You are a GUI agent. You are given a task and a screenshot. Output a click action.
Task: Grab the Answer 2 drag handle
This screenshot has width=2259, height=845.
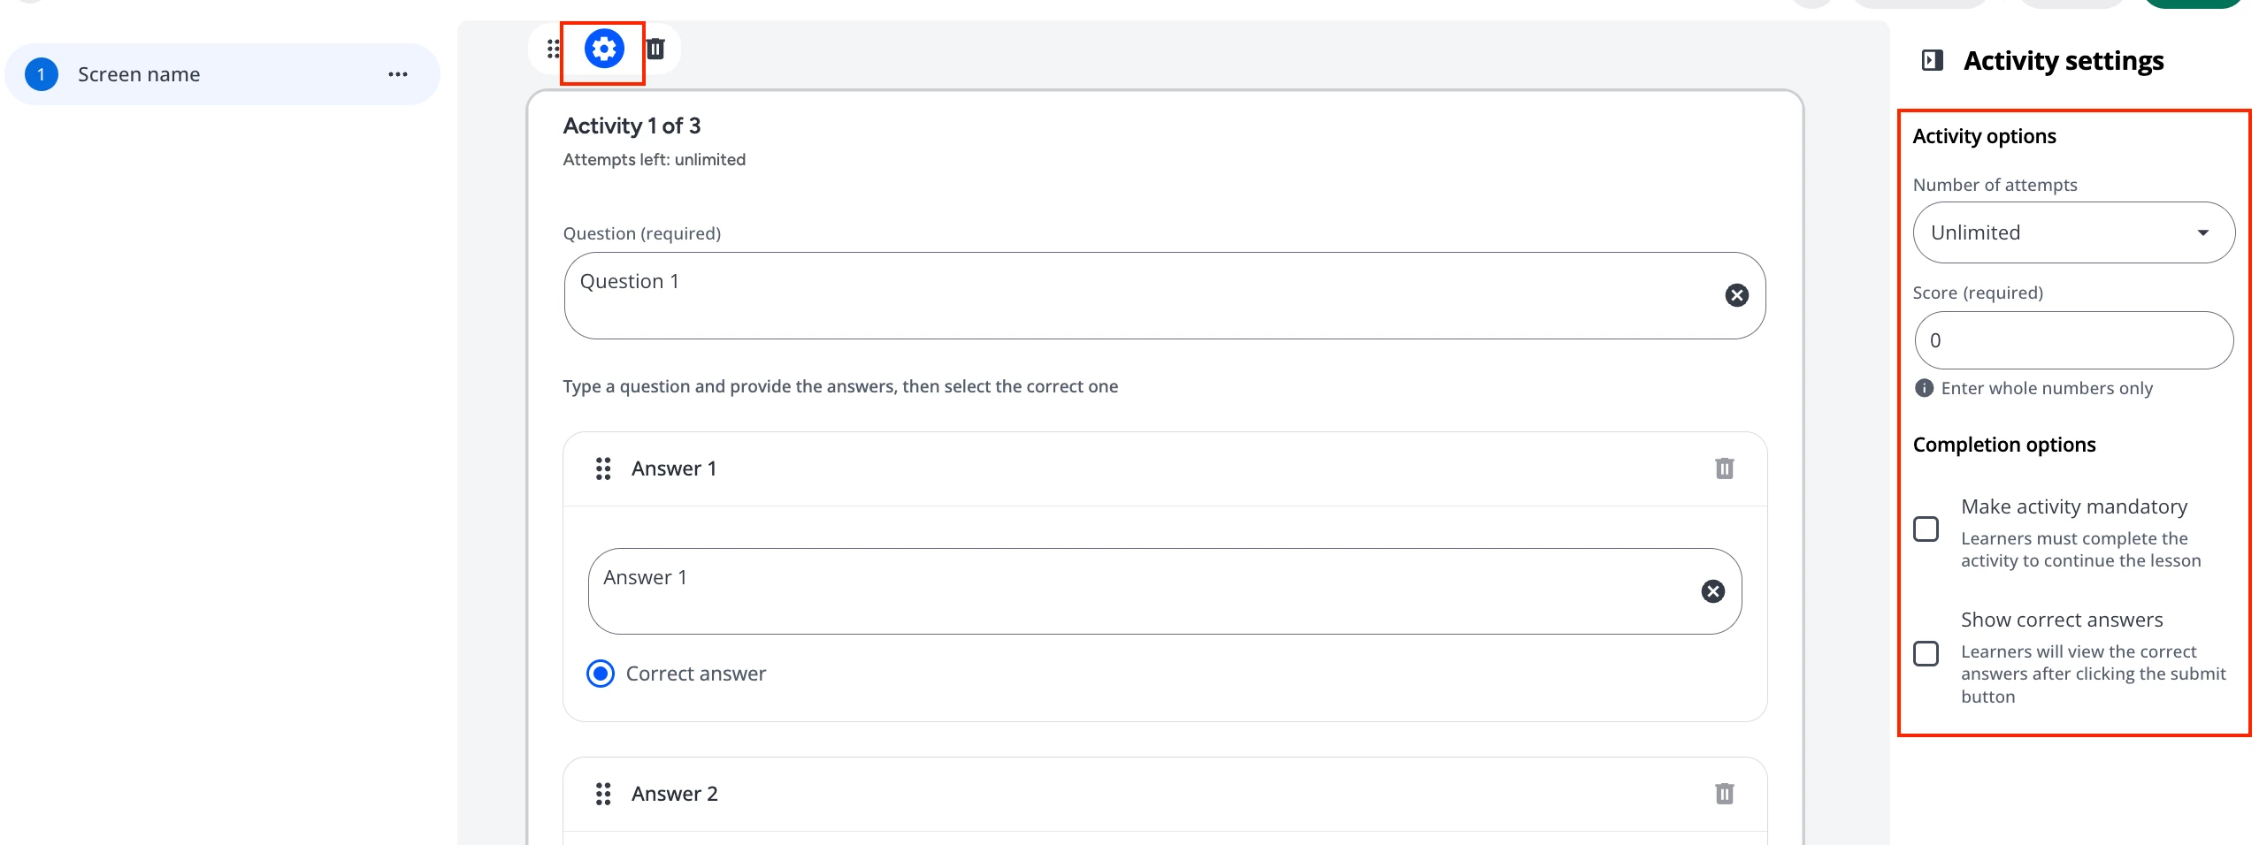point(603,794)
